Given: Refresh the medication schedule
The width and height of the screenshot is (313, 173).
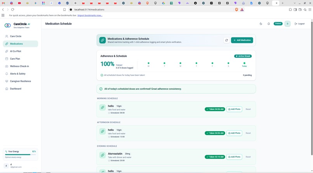Looking at the screenshot, I should pyautogui.click(x=226, y=40).
